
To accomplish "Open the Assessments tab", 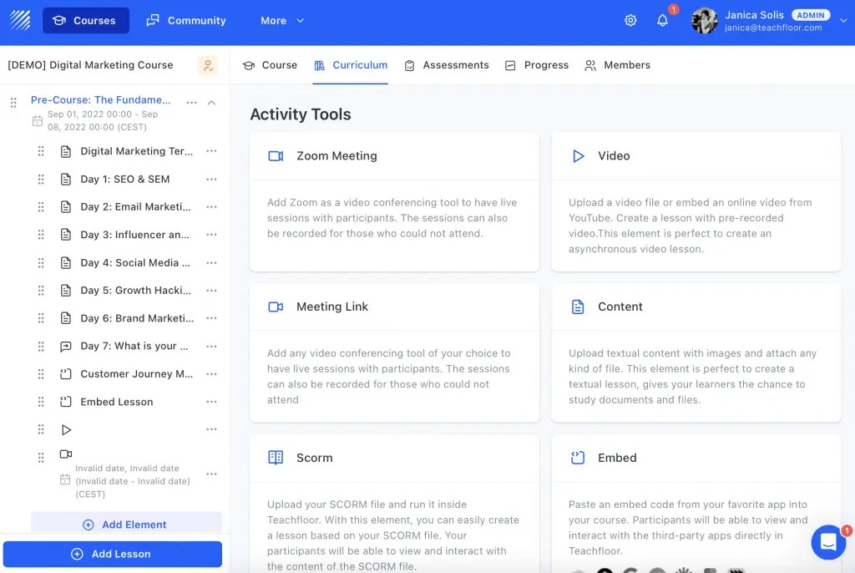I will pyautogui.click(x=447, y=65).
